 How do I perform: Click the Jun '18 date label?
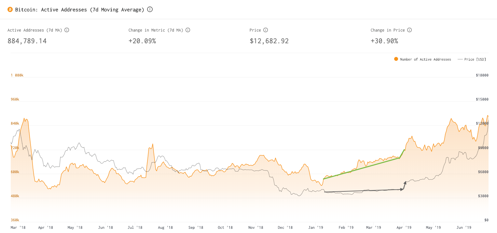(x=106, y=227)
